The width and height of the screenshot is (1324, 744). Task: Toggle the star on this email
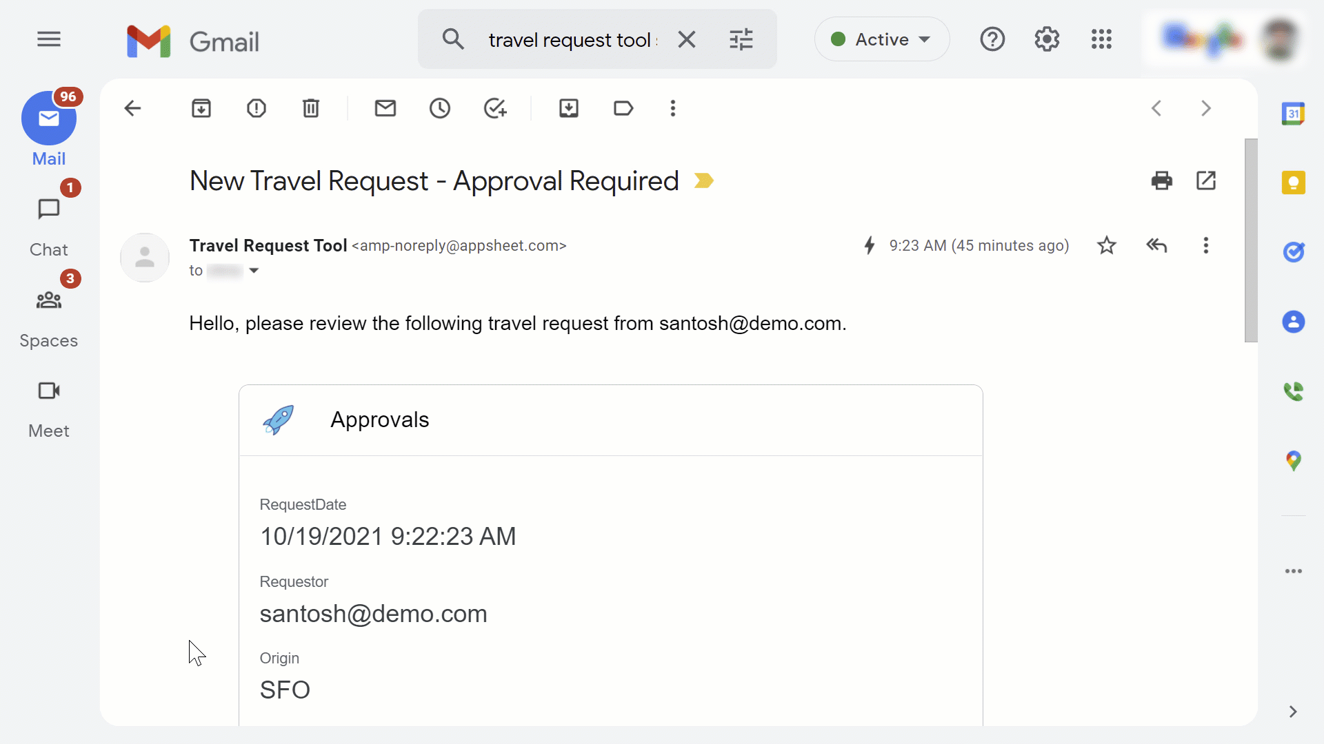pyautogui.click(x=1107, y=245)
